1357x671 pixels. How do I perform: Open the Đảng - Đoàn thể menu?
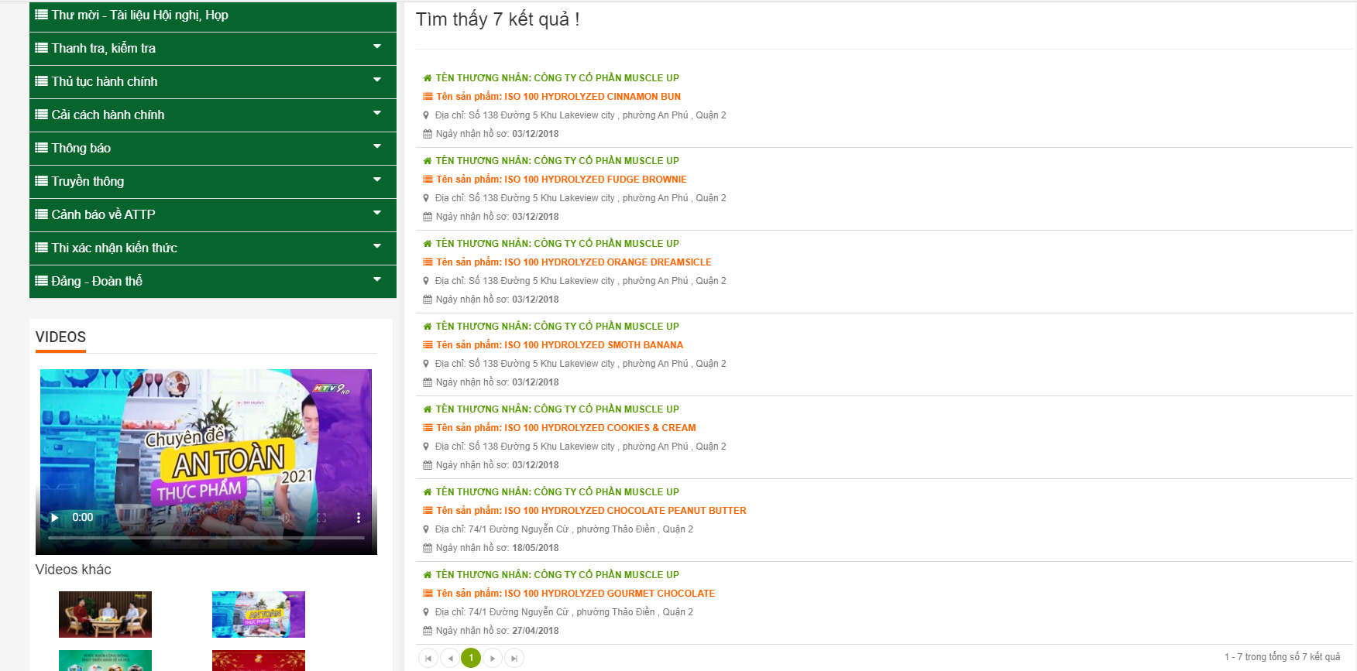[x=213, y=282]
